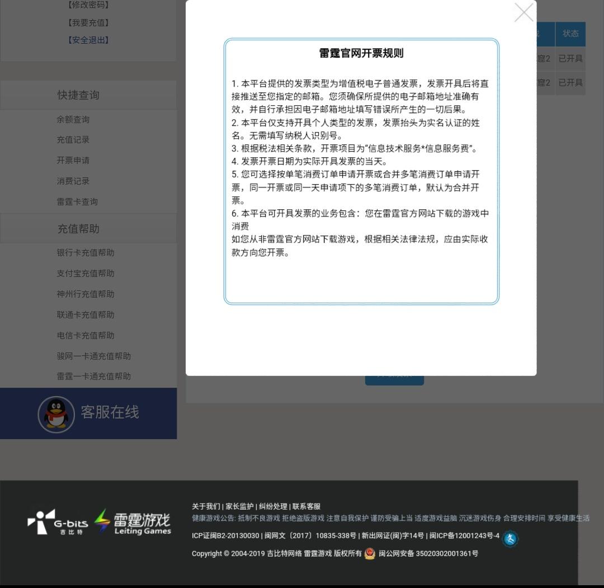Open 雷霆一卡通充值帮助
Screen dimensions: 604x588
pyautogui.click(x=93, y=377)
